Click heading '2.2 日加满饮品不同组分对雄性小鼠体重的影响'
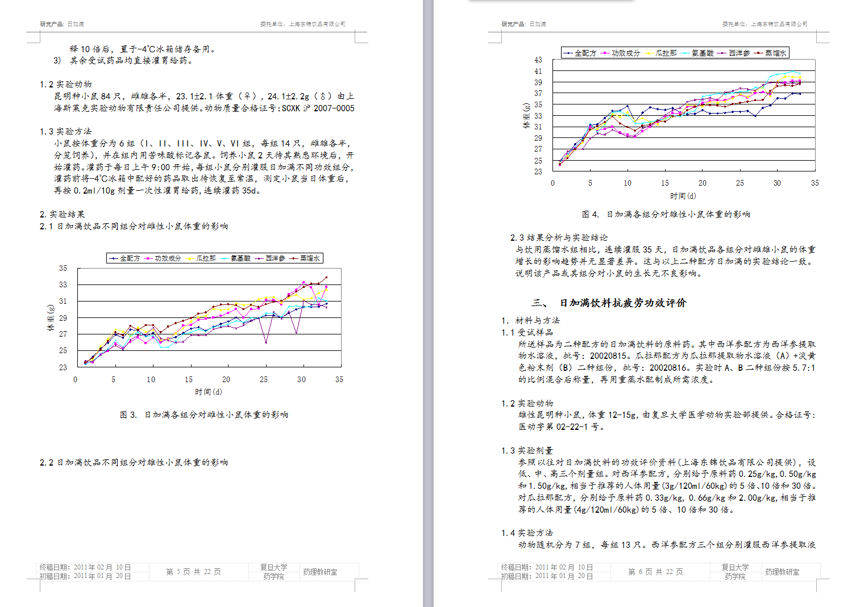Viewport: 852px width, 607px height. pyautogui.click(x=134, y=462)
